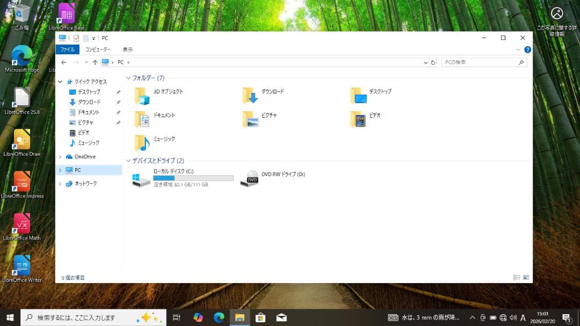
Task: Open Microsoft Store from taskbar
Action: pyautogui.click(x=260, y=317)
